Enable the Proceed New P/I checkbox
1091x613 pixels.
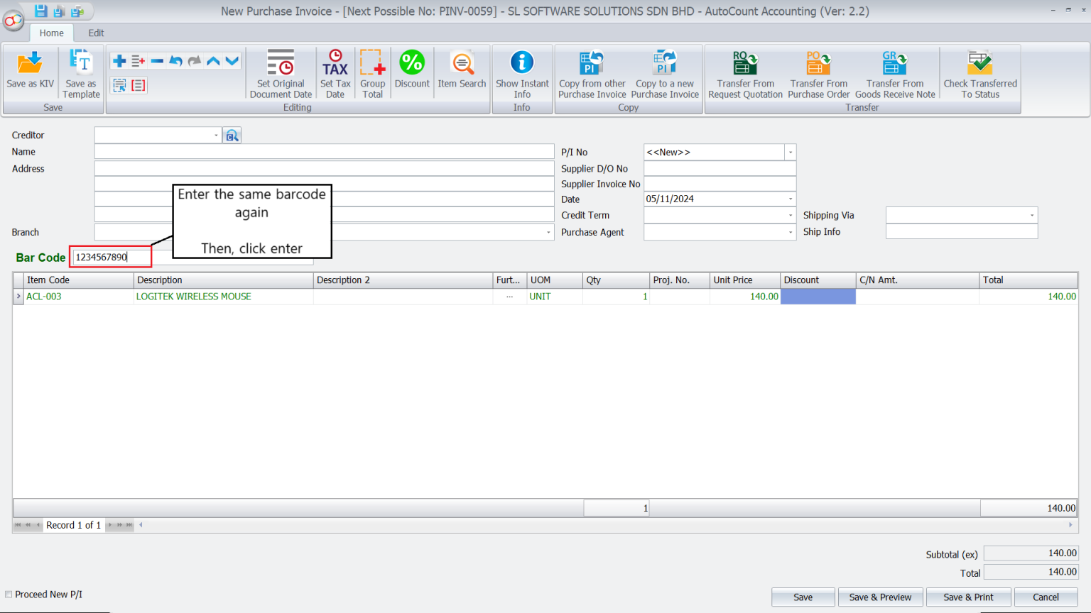(x=8, y=594)
